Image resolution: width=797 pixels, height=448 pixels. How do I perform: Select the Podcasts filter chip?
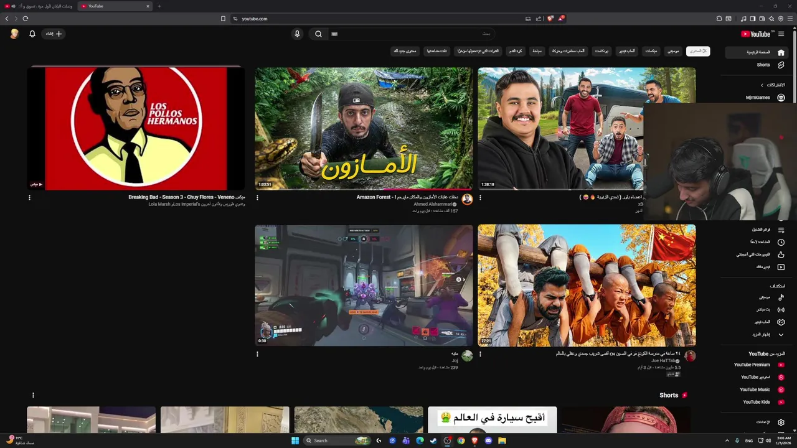click(601, 51)
